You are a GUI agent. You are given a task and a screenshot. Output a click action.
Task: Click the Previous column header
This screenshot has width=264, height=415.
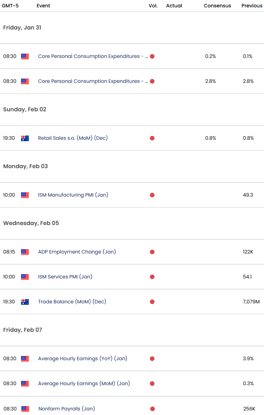pos(252,6)
